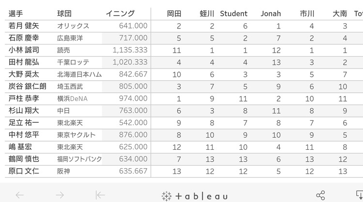Click the download icon at toolbar edge
The height and width of the screenshot is (202, 363).
tap(360, 195)
